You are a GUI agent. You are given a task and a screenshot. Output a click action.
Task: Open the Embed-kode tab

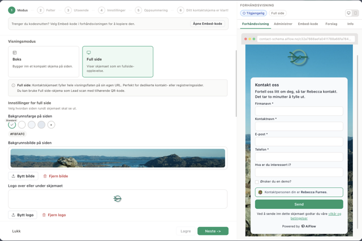click(x=308, y=24)
